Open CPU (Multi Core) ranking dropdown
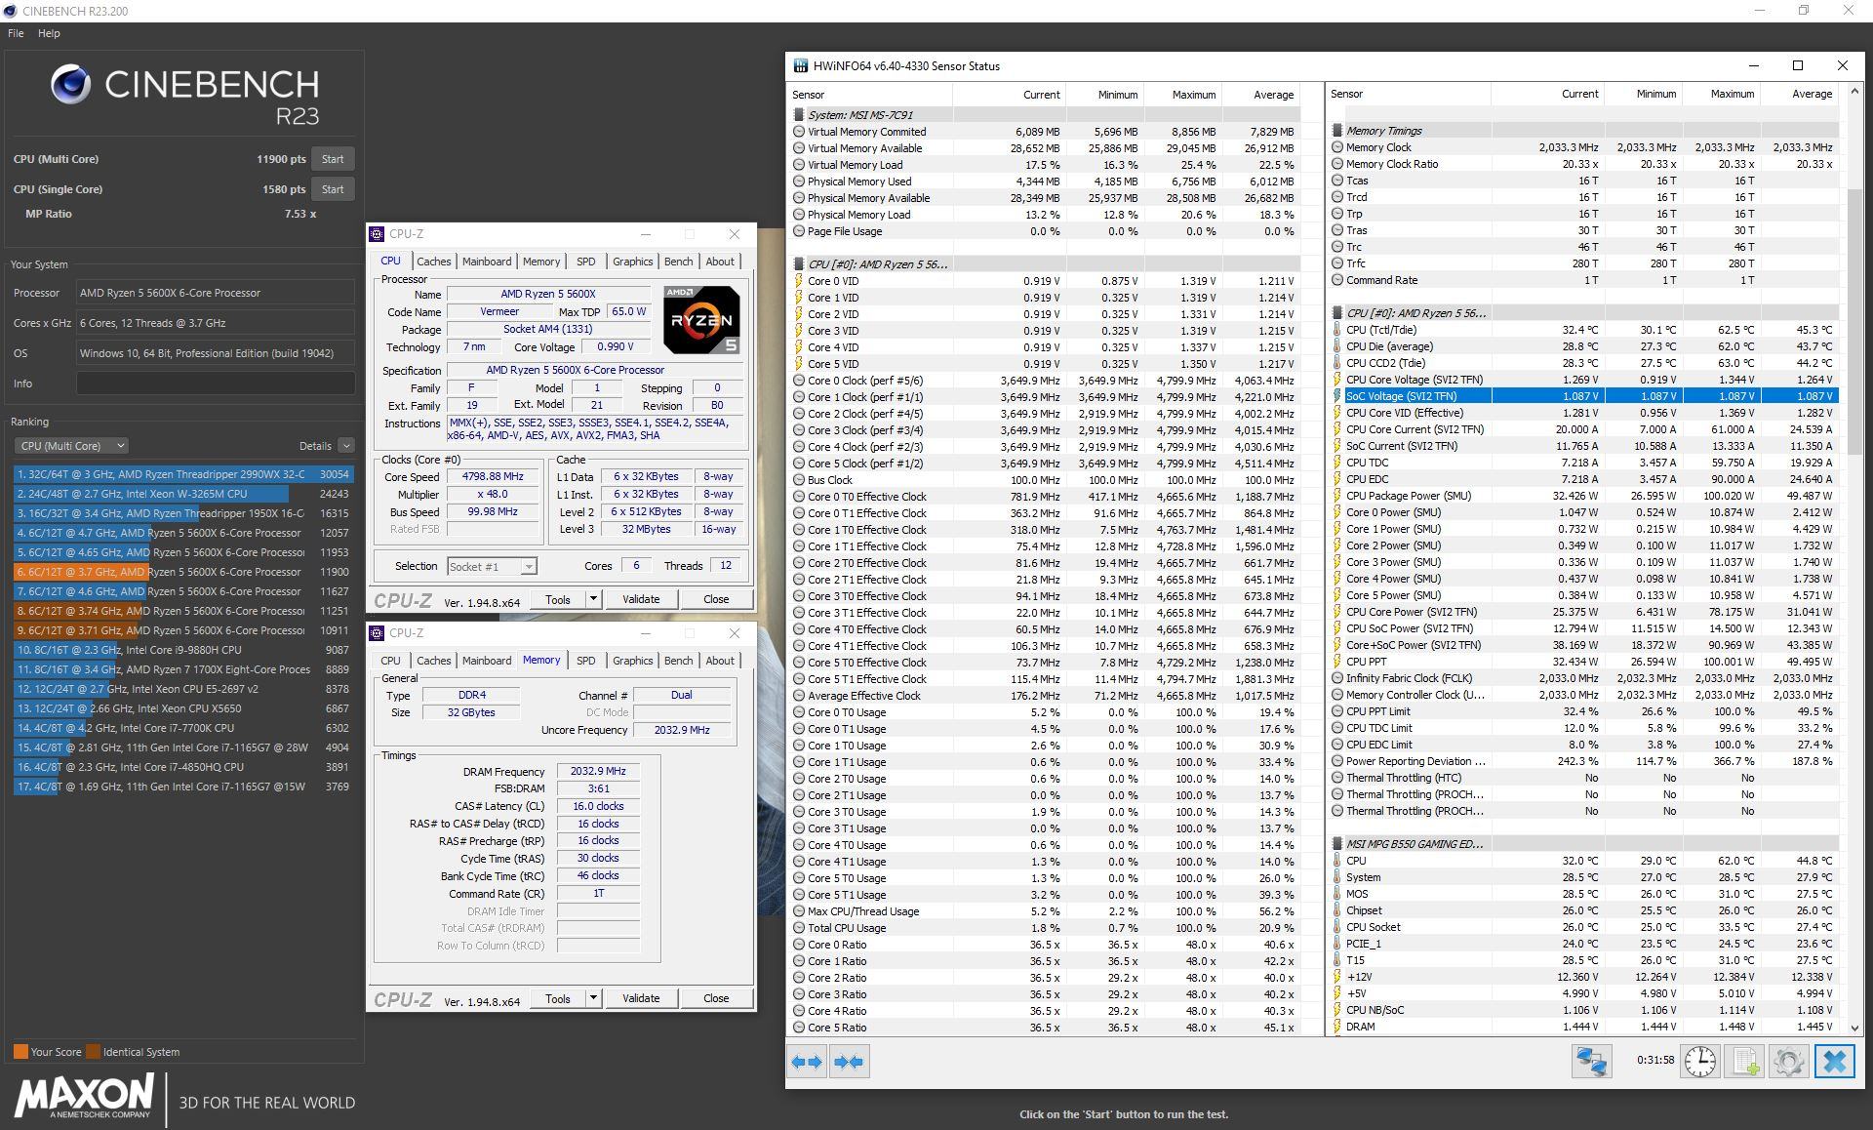Screen dimensions: 1873x1130 tap(71, 446)
